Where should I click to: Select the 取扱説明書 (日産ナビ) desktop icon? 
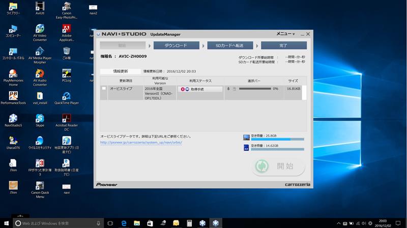(67, 167)
